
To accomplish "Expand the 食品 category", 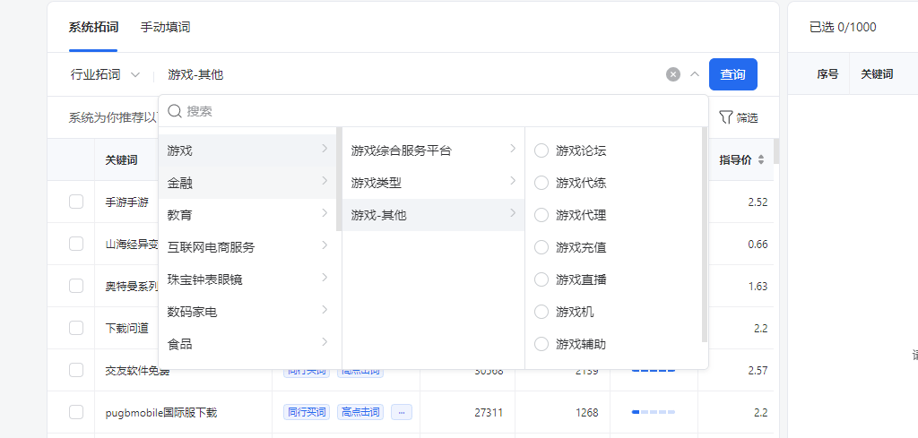I will (x=247, y=344).
